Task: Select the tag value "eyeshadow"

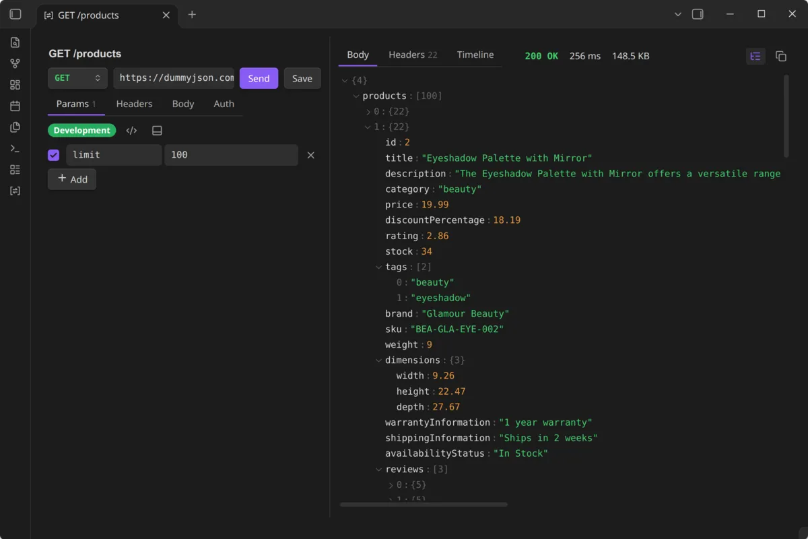Action: tap(441, 298)
